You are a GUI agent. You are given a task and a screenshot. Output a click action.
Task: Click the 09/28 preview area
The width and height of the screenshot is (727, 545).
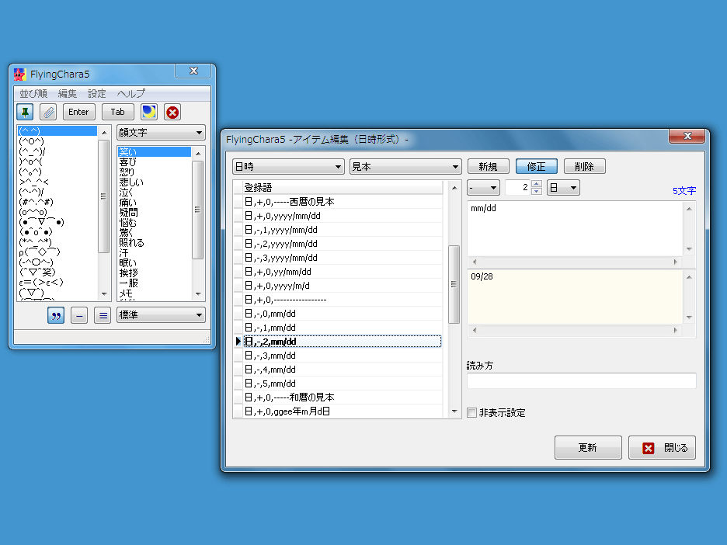click(x=576, y=297)
